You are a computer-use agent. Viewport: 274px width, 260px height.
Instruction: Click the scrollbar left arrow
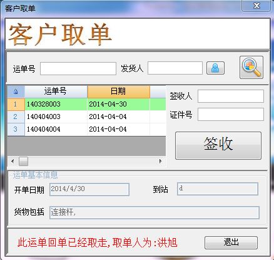click(x=13, y=161)
